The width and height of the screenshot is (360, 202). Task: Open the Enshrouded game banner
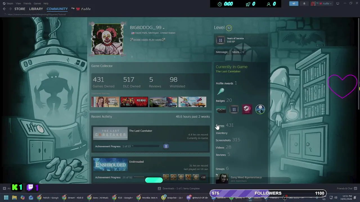click(110, 164)
